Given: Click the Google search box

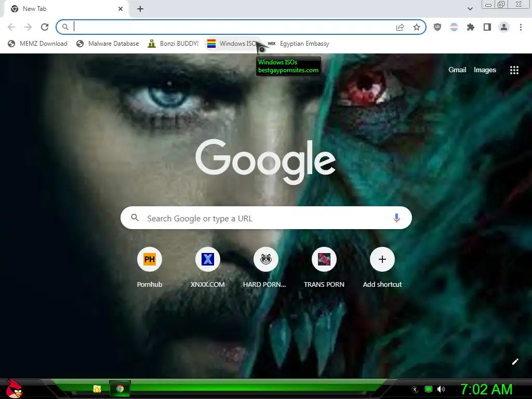Looking at the screenshot, I should click(x=266, y=218).
